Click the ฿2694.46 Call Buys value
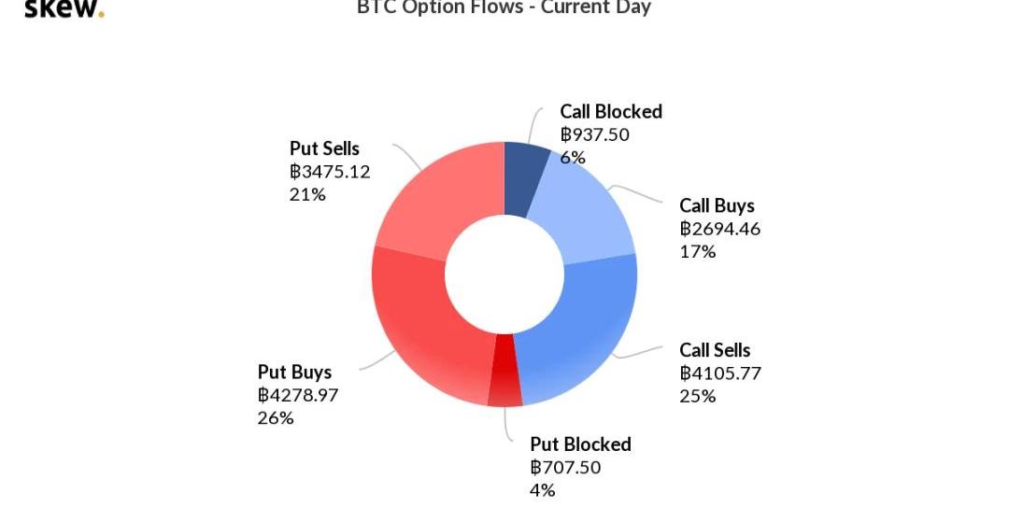 pyautogui.click(x=719, y=229)
